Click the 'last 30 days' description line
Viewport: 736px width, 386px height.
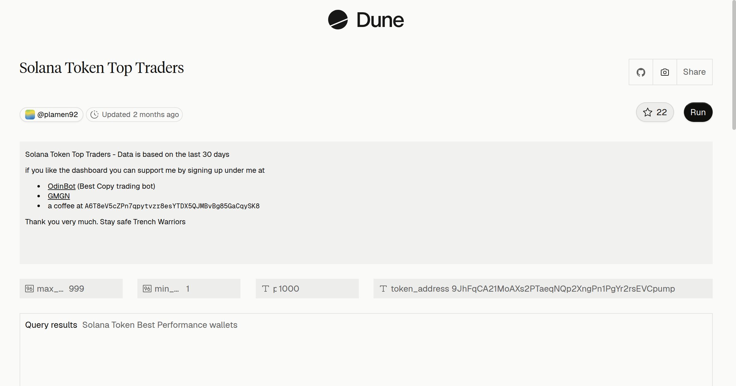click(x=127, y=154)
